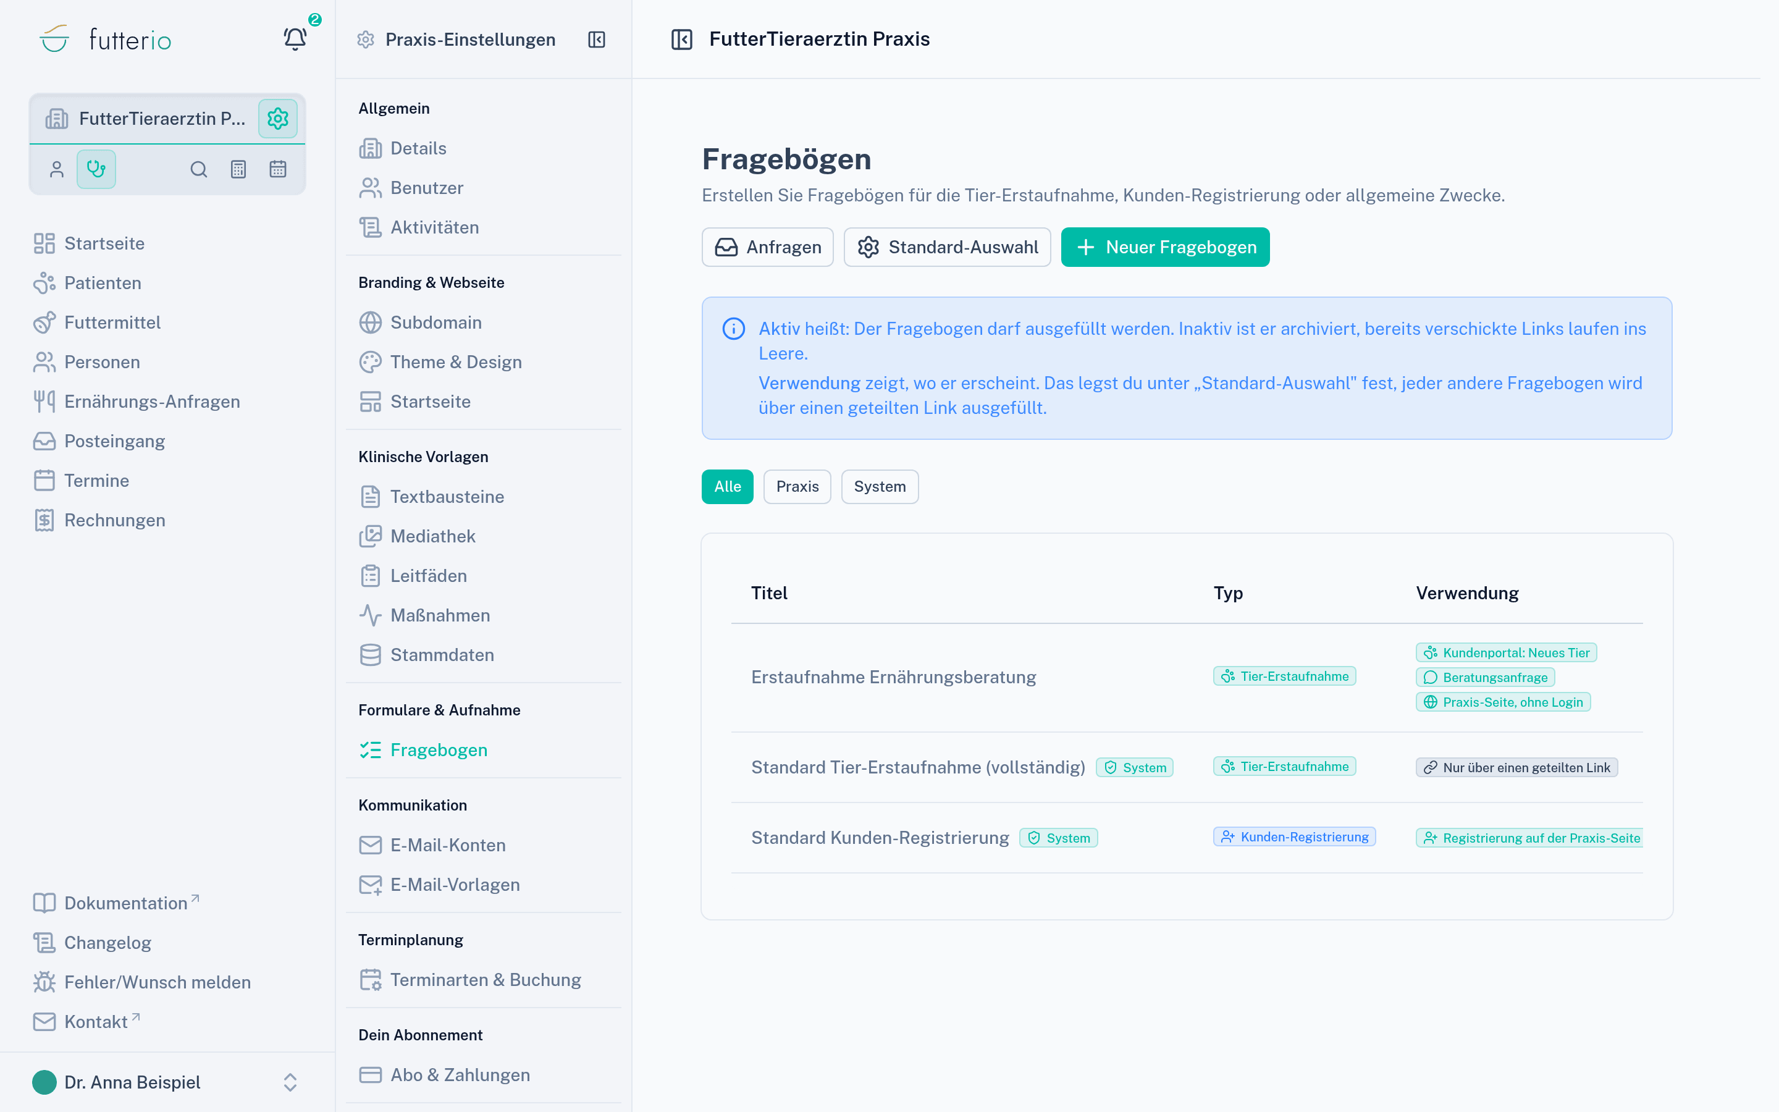The height and width of the screenshot is (1112, 1779).
Task: Open the FutterTieraerztin P... practice selector
Action: (146, 119)
